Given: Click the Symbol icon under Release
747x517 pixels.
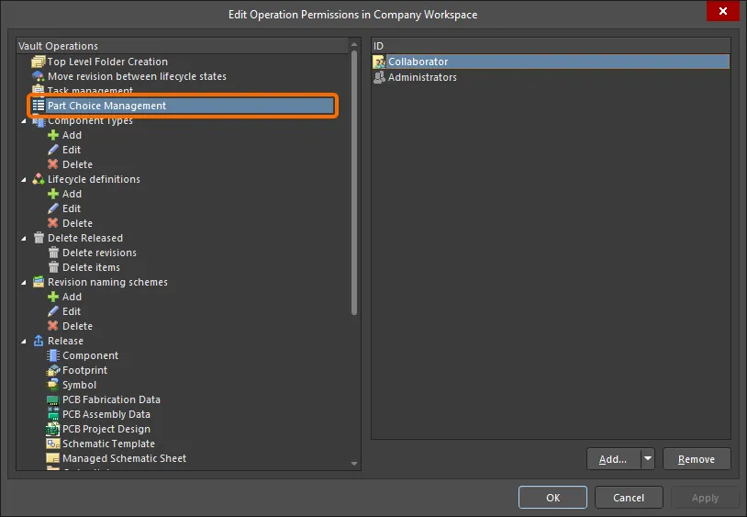Looking at the screenshot, I should [53, 385].
